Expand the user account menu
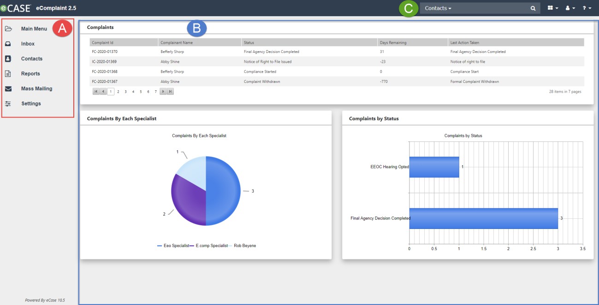This screenshot has width=599, height=305. click(x=570, y=8)
